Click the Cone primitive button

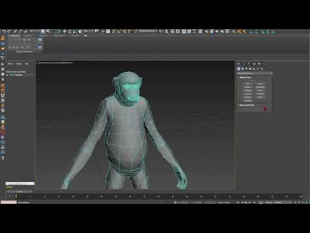260,83
